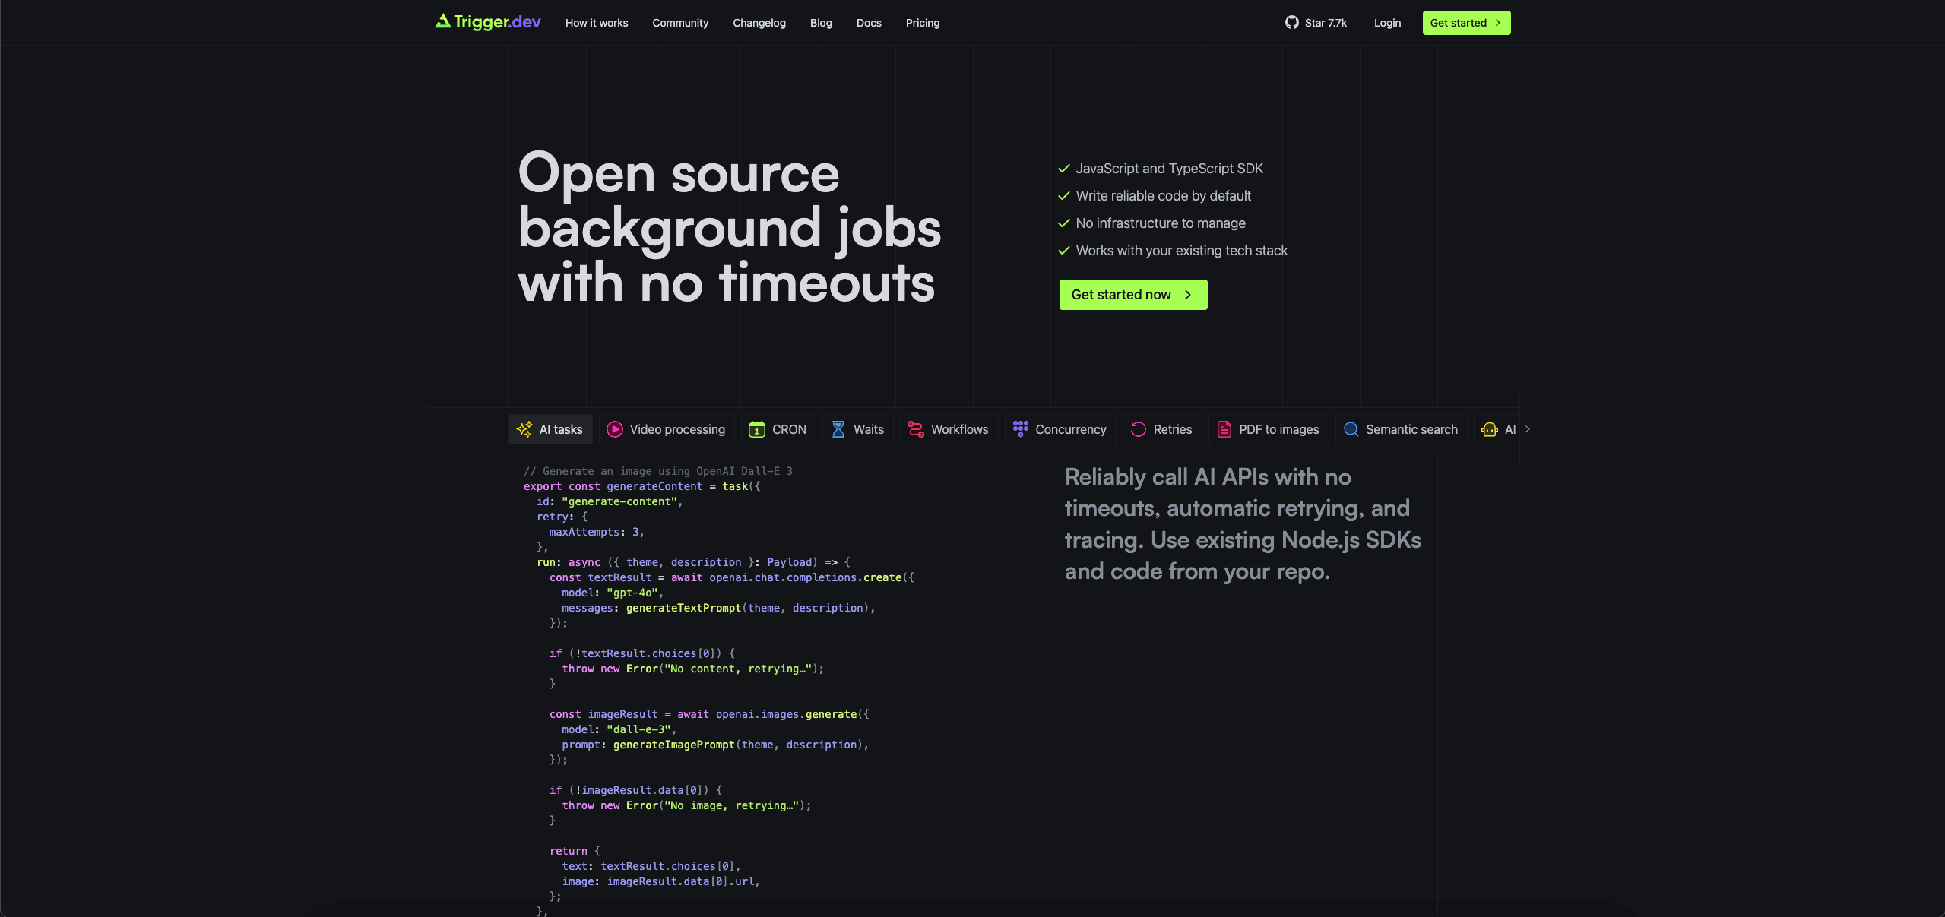Screen dimensions: 1945x917
Task: Click the Workflows icon
Action: click(915, 428)
